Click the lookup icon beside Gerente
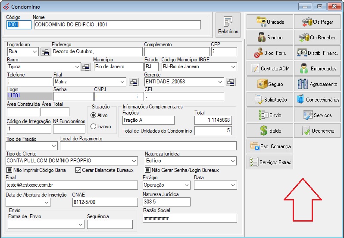The width and height of the screenshot is (344, 238). [231, 82]
